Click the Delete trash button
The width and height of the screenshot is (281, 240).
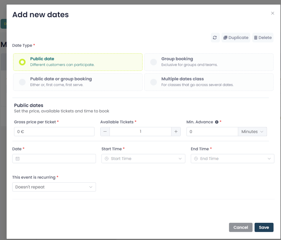click(x=263, y=38)
